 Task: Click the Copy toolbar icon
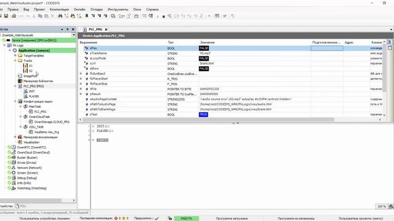pos(40,16)
